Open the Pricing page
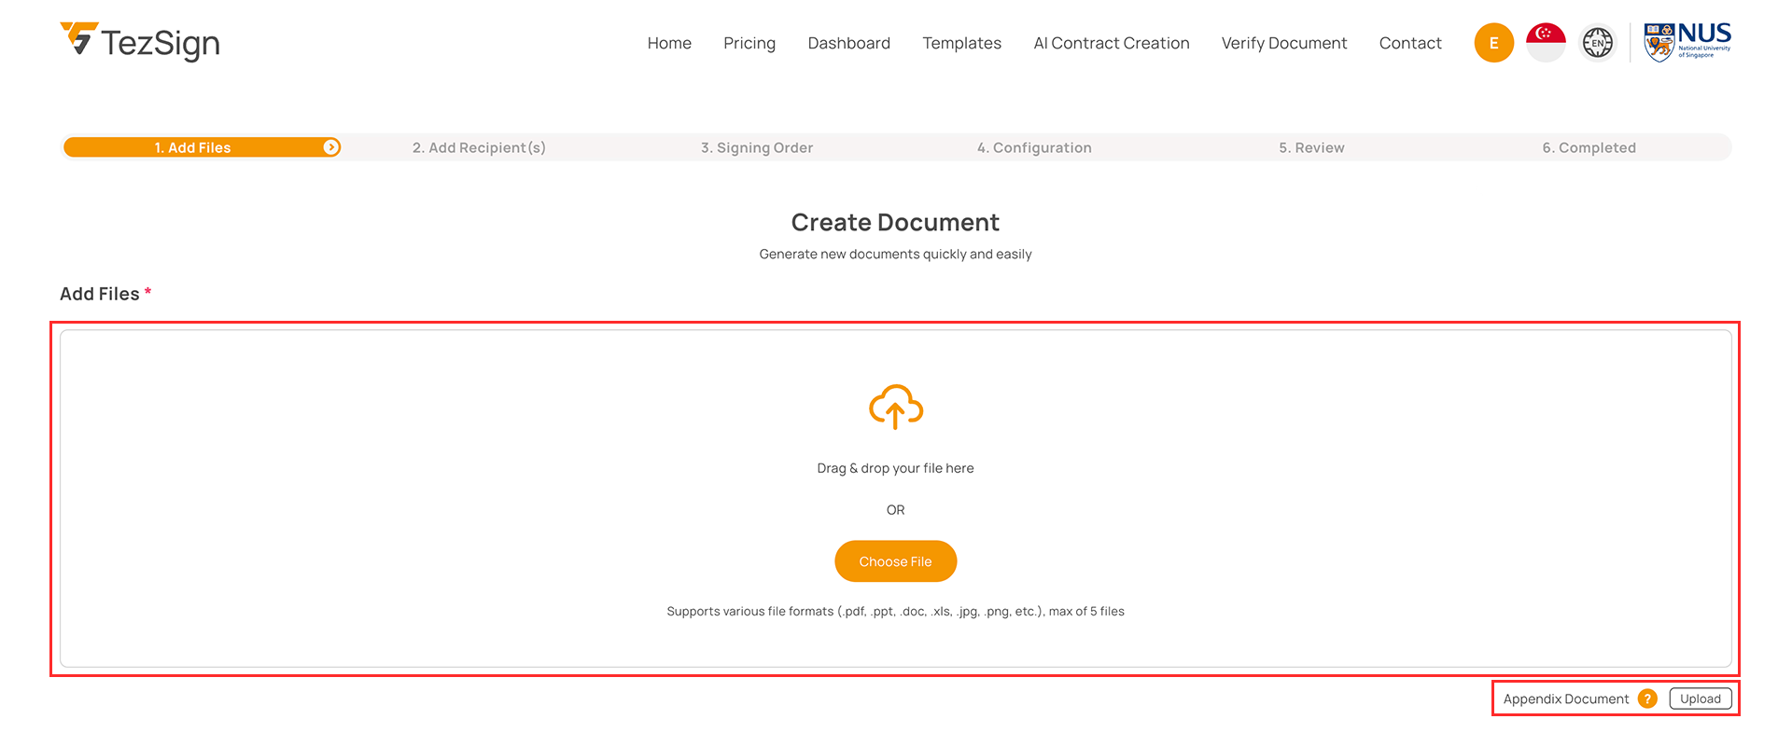The height and width of the screenshot is (733, 1792). 749,43
